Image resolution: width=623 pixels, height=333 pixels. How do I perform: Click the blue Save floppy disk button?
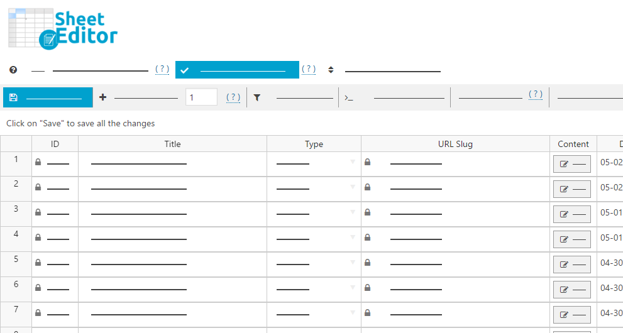(48, 97)
